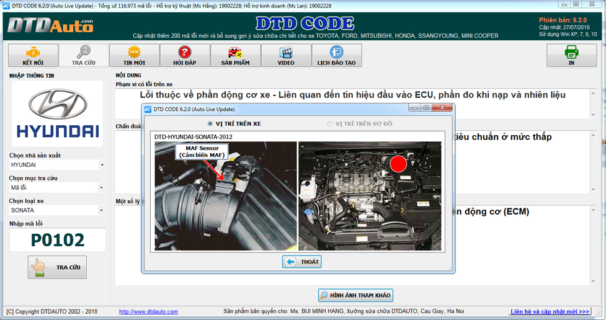Select VỊ TRÍ TRÊN XE radio option

pos(234,123)
